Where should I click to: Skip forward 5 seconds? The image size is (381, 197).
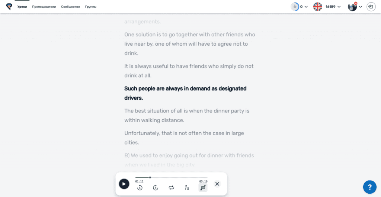click(x=156, y=188)
